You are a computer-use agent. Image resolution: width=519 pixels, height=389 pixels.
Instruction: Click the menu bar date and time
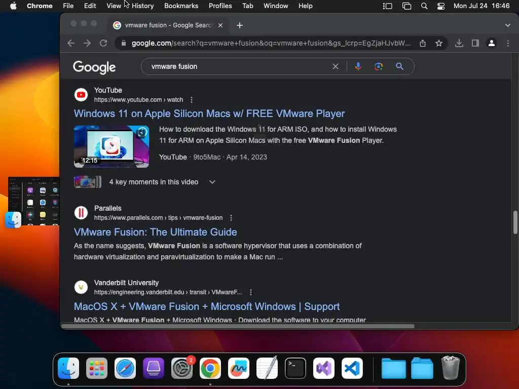[x=481, y=6]
